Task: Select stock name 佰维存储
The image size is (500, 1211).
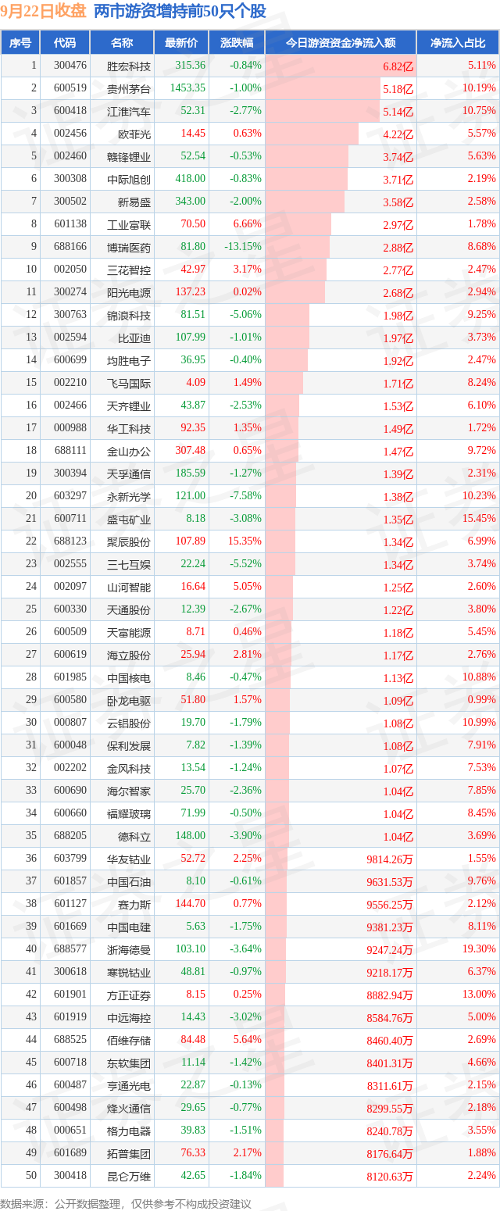Action: (128, 1040)
